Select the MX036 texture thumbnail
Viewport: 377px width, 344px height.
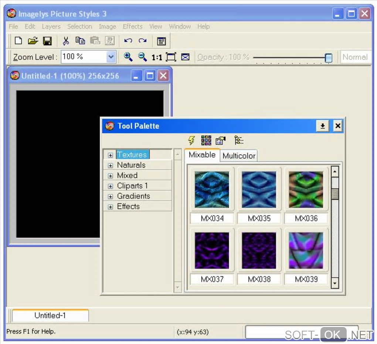[x=306, y=189]
